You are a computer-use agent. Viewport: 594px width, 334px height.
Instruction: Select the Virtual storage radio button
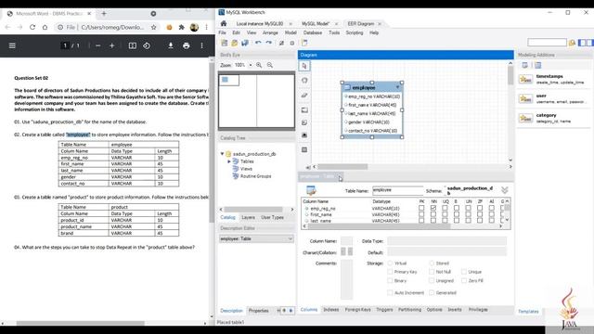click(x=390, y=263)
